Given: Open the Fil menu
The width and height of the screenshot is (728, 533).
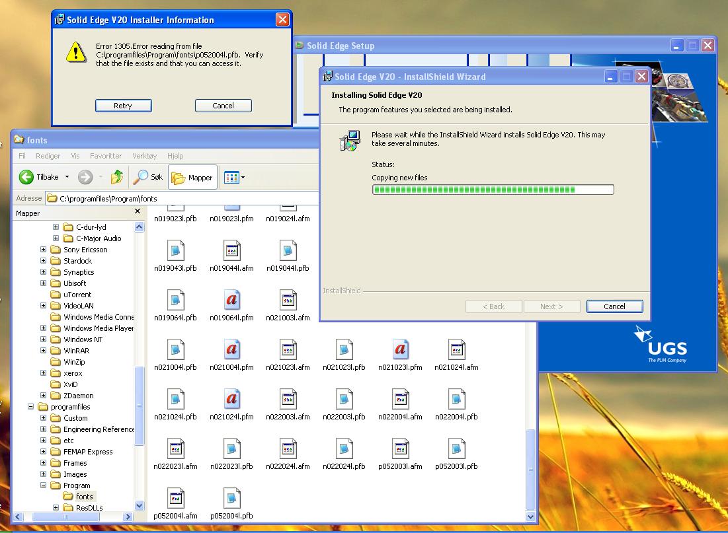Looking at the screenshot, I should point(22,156).
